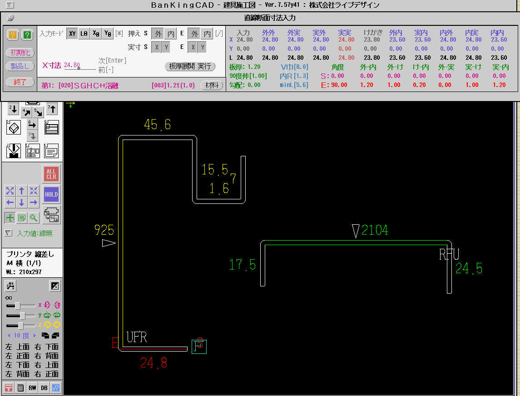The image size is (520, 396).
Task: Click the X寸法 input field
Action: 79,66
